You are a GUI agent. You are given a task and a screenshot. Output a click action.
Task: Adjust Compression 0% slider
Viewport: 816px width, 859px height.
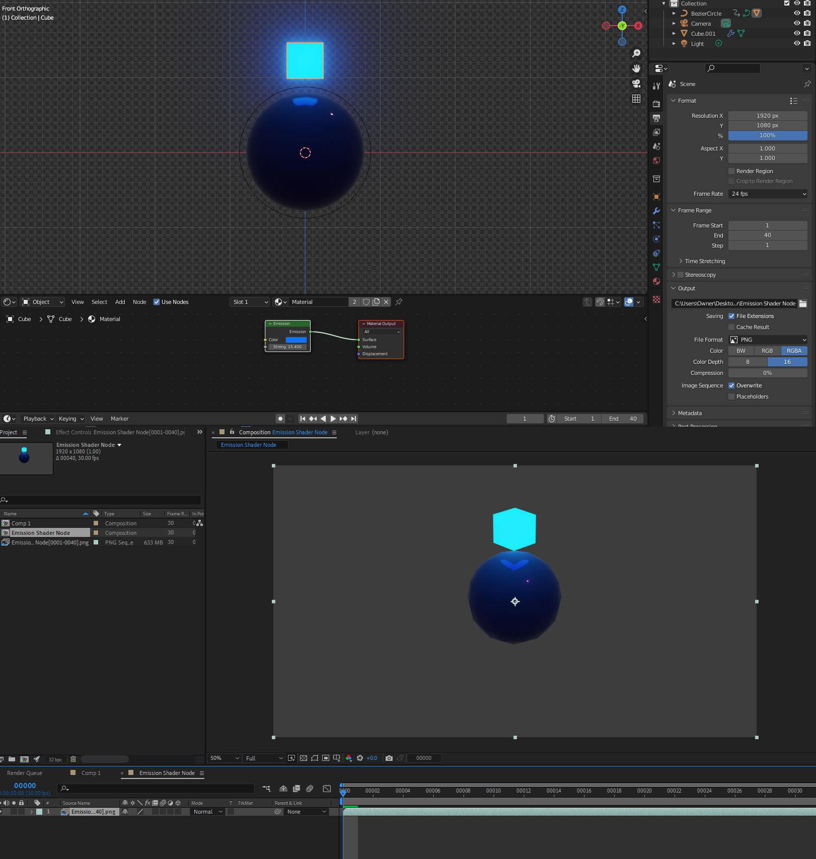tap(768, 373)
